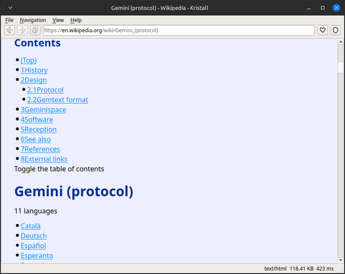345x274 pixels.
Task: Open the File menu
Action: click(x=9, y=20)
